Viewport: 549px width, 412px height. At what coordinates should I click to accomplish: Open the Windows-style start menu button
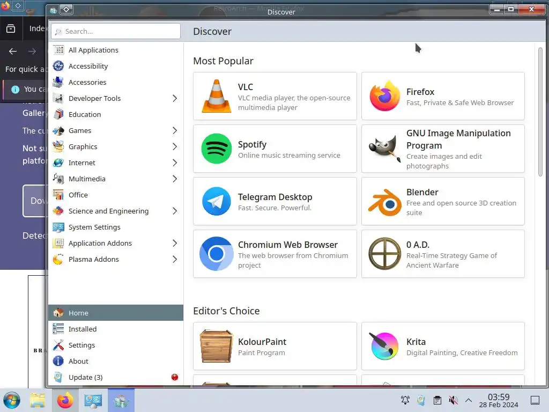tap(12, 400)
